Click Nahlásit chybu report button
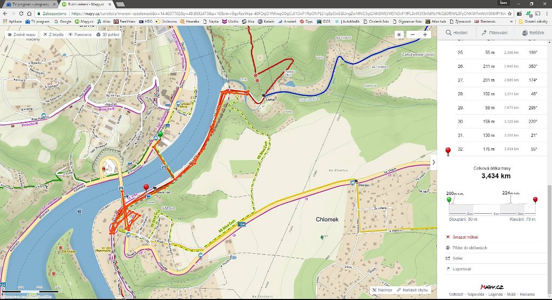Screen dimensions: 552x300 412,290
